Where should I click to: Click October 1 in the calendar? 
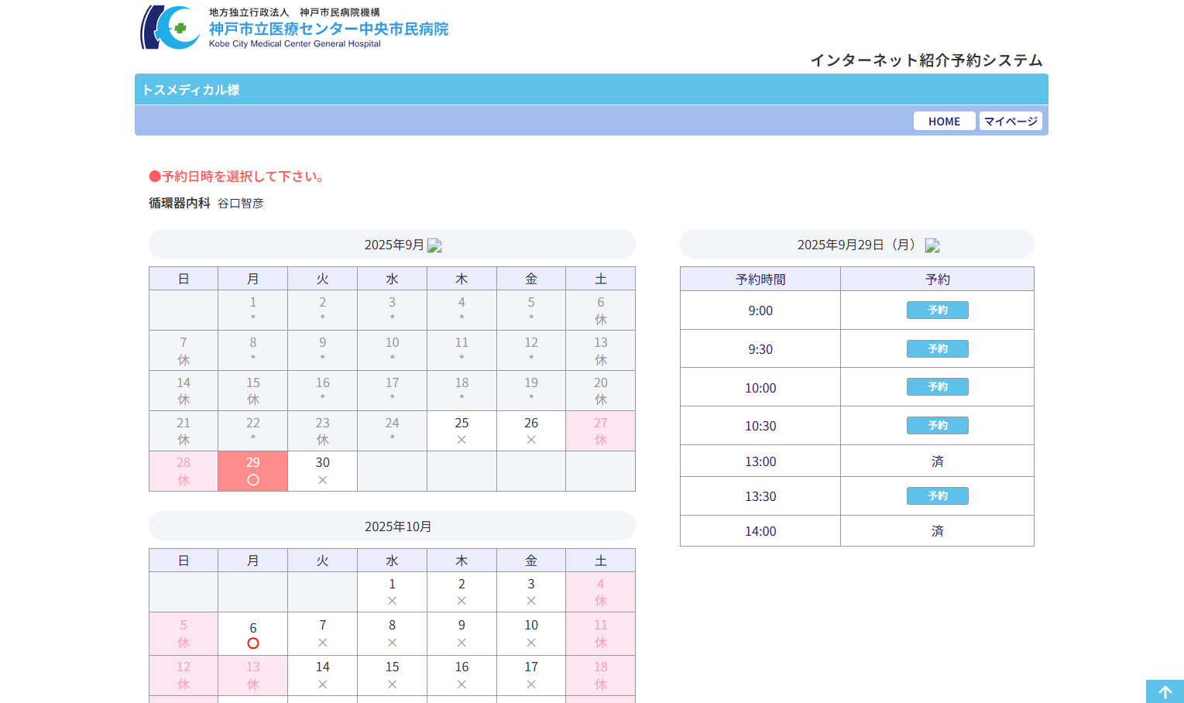point(392,592)
